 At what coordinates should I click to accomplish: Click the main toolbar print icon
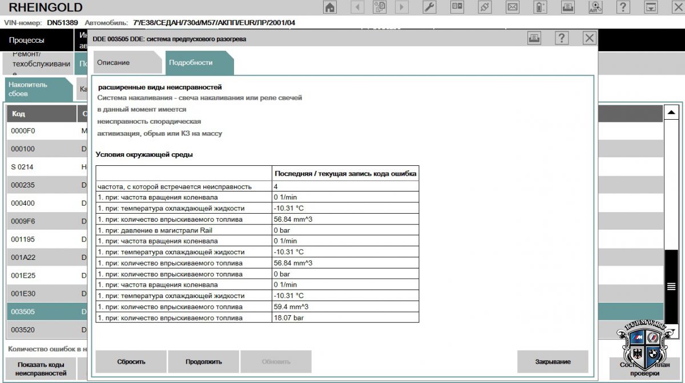[568, 7]
